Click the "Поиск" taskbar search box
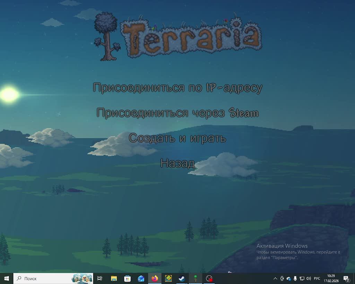Image resolution: width=355 pixels, height=284 pixels. tap(53, 278)
